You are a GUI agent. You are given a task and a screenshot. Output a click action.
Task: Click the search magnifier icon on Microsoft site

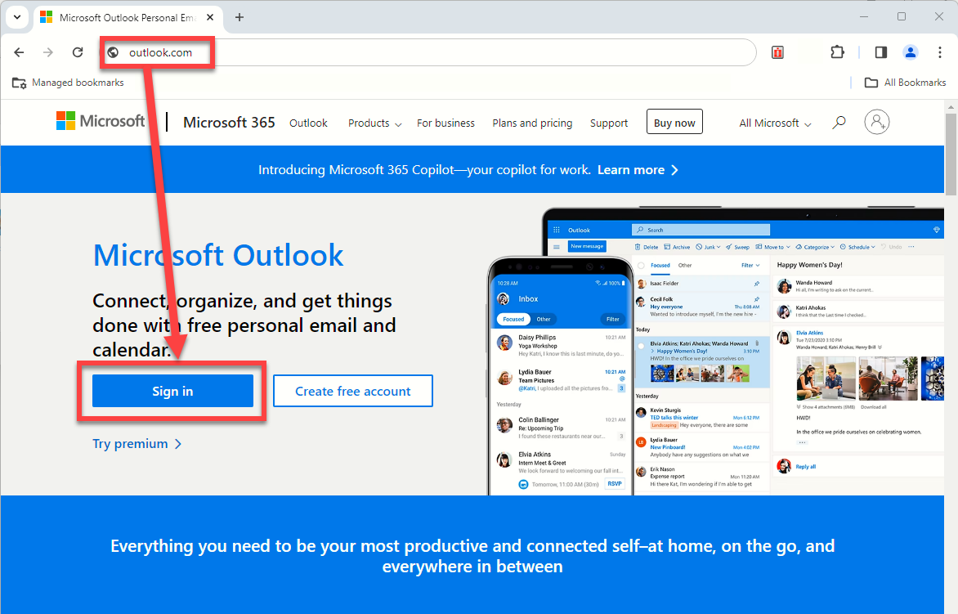coord(839,122)
